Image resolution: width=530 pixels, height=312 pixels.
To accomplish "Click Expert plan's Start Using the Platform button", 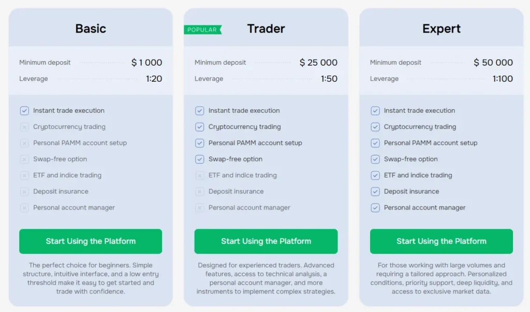I will 441,241.
